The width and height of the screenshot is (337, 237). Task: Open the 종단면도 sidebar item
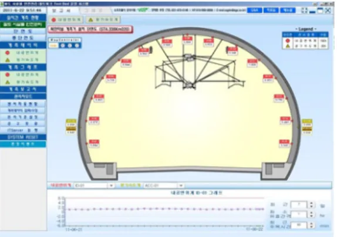[x=23, y=38]
